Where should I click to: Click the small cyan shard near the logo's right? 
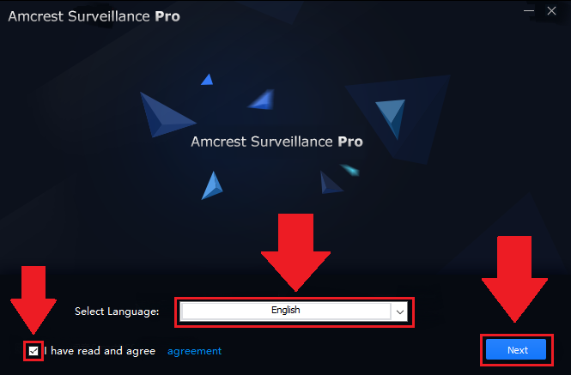(350, 170)
